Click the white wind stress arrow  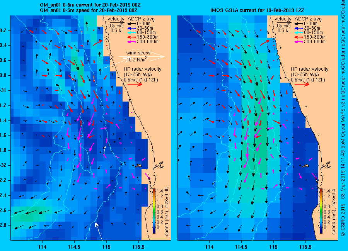(142, 57)
